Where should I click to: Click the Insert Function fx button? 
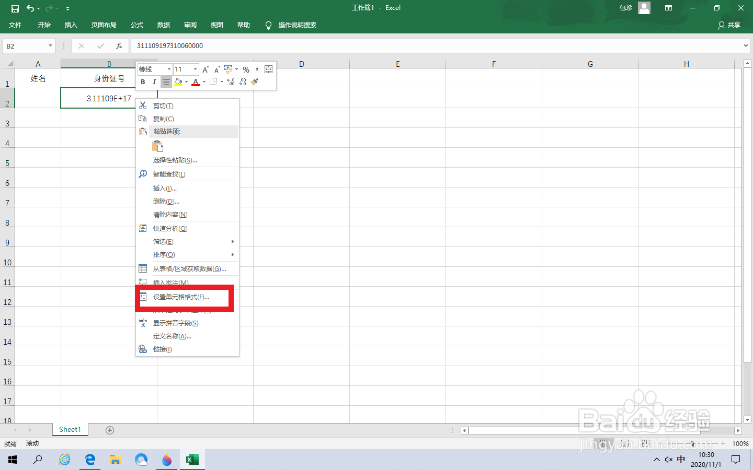(119, 46)
